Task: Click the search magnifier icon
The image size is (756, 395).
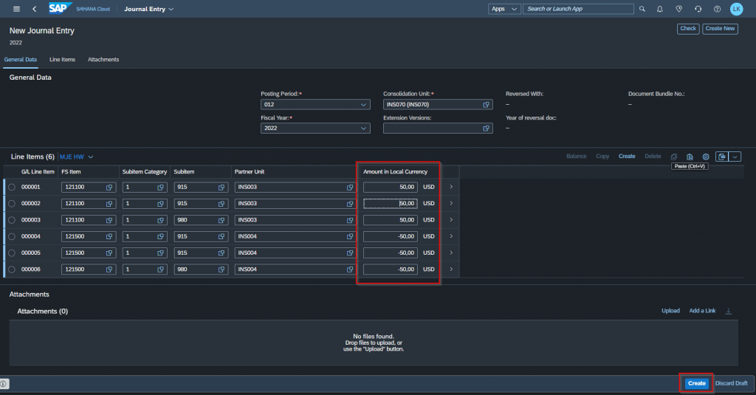Action: pyautogui.click(x=642, y=9)
